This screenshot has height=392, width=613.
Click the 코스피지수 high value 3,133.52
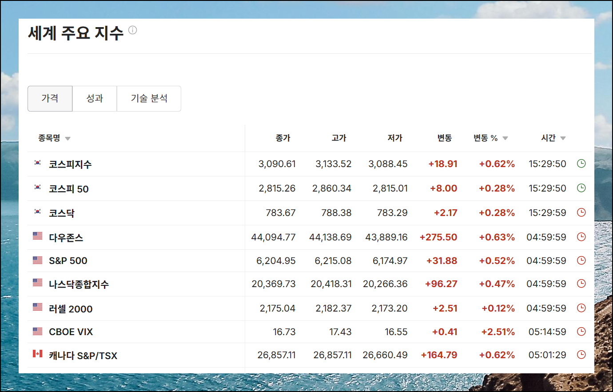pyautogui.click(x=334, y=164)
